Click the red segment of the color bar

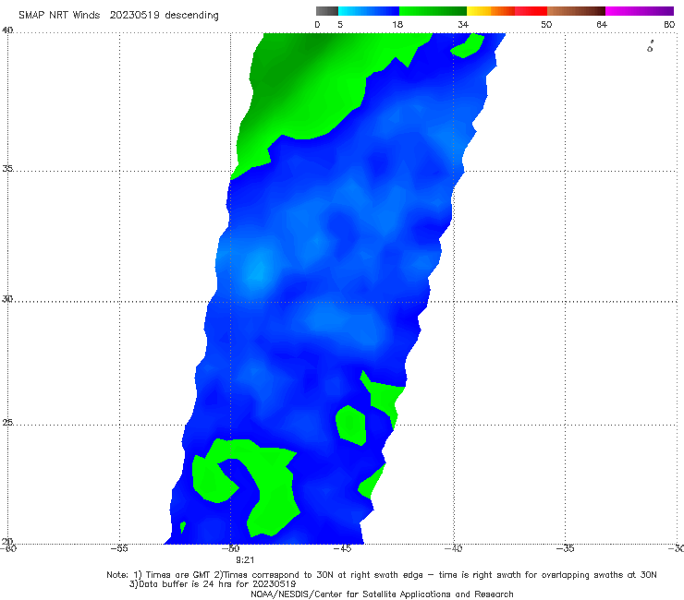click(x=531, y=11)
